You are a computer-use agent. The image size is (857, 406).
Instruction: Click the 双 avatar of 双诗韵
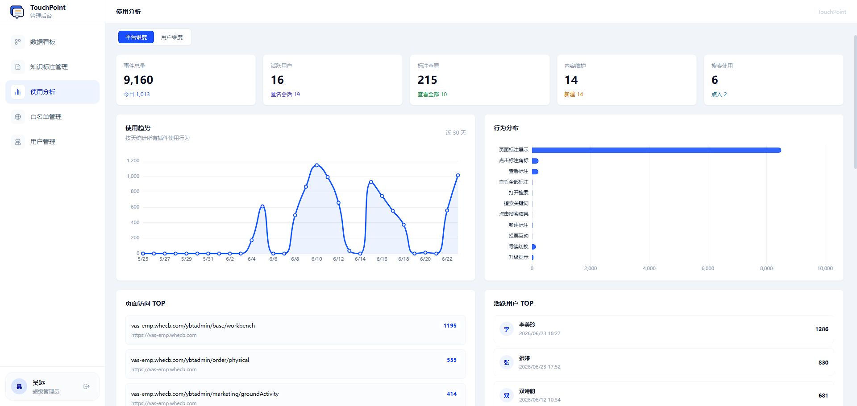(x=507, y=396)
